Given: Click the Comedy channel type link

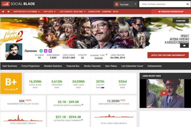Looking at the screenshot, I should click(x=99, y=58).
